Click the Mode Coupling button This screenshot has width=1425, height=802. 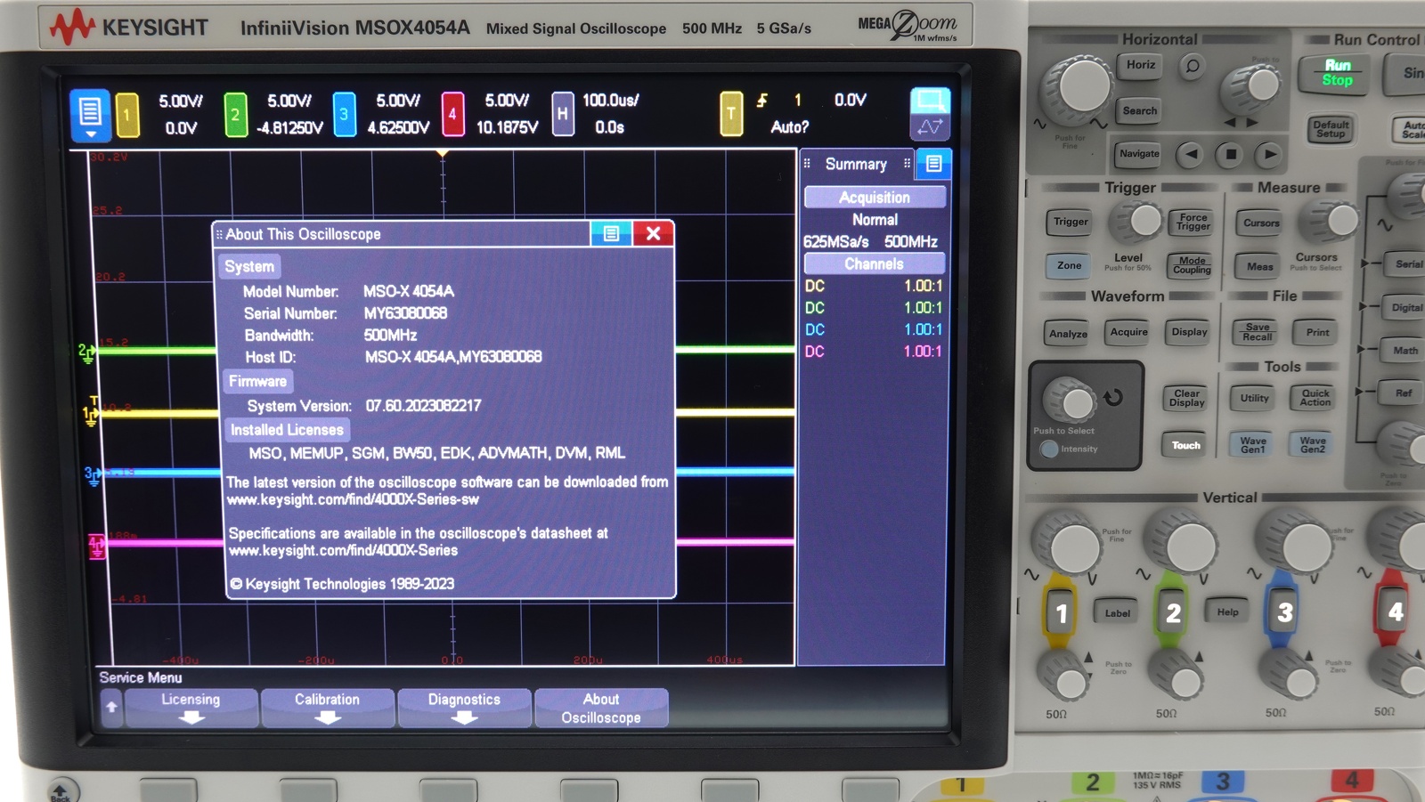pyautogui.click(x=1192, y=265)
